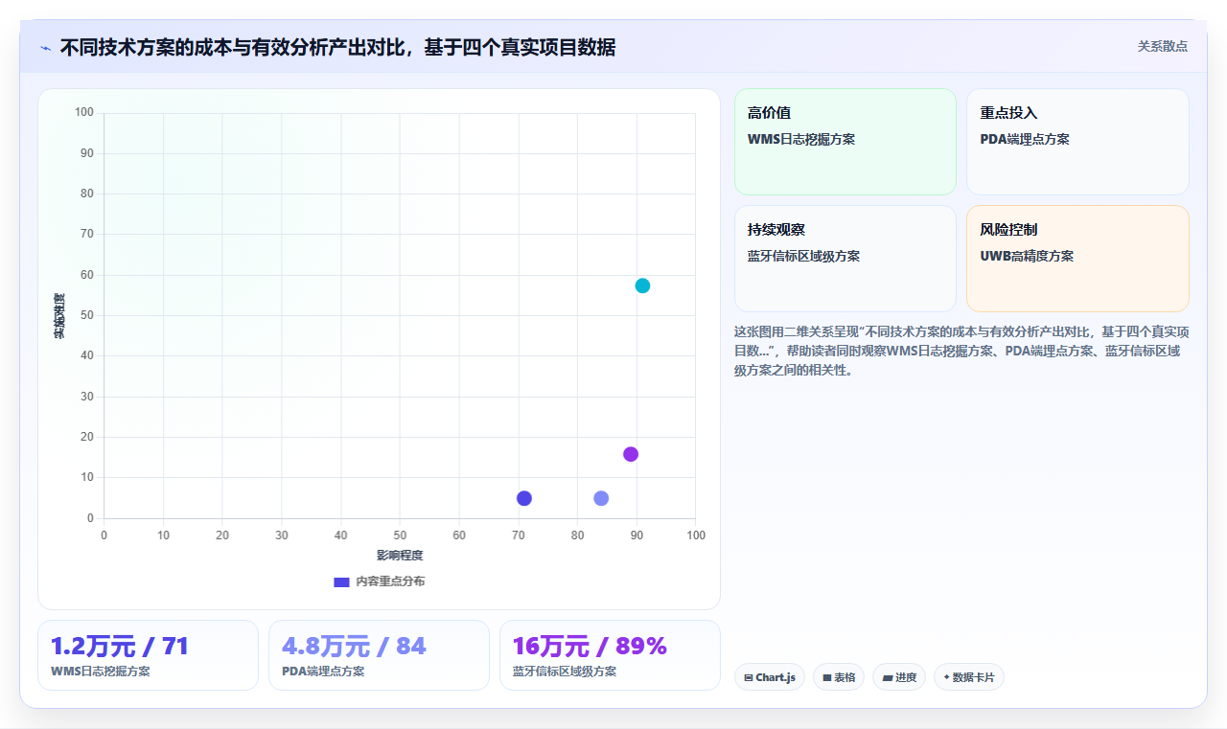Open the 风险控制 quadrant card
The image size is (1227, 729).
[1077, 259]
